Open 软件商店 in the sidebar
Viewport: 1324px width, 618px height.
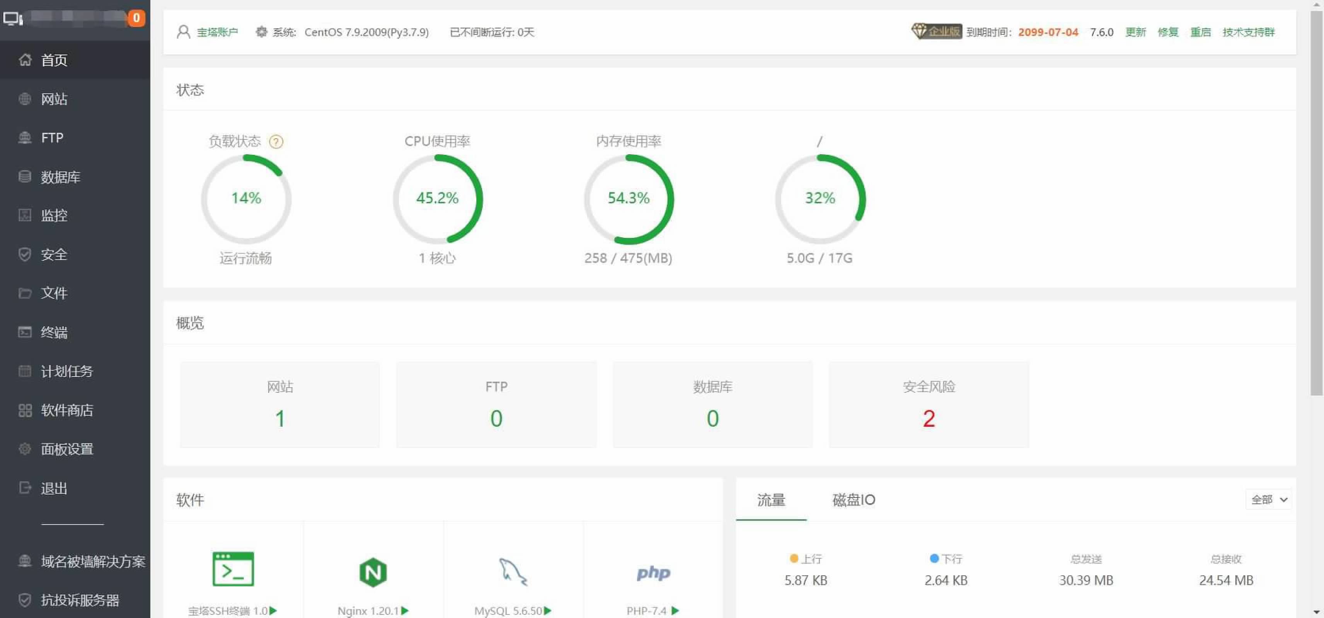(x=67, y=410)
